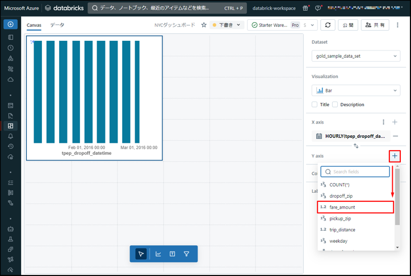This screenshot has height=276, width=411.
Task: Favorite the dashboard with the star icon
Action: point(204,26)
